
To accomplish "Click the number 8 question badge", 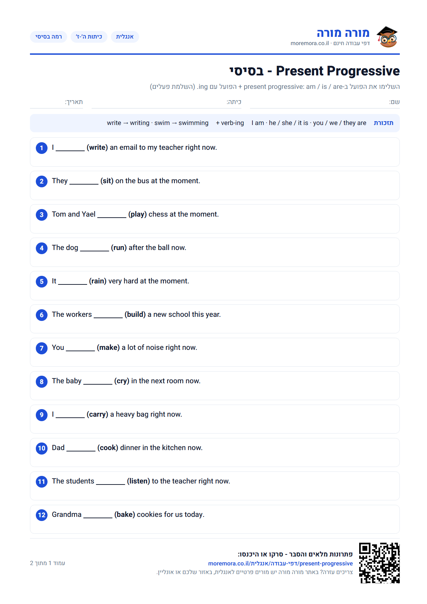I will pos(42,382).
